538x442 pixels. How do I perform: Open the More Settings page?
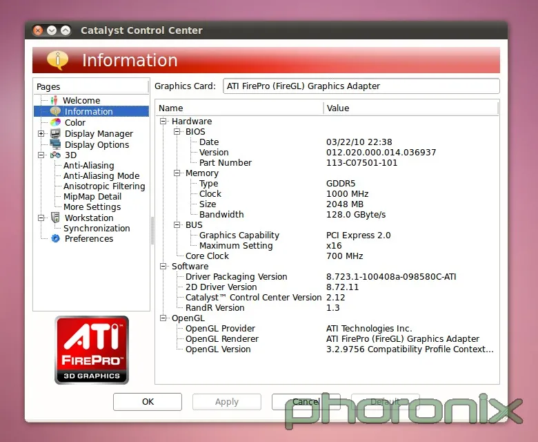click(x=92, y=206)
